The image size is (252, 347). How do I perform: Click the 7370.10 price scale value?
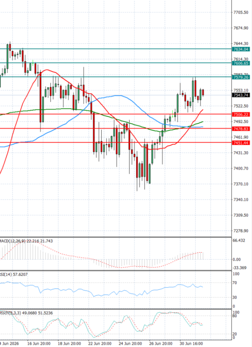241,184
